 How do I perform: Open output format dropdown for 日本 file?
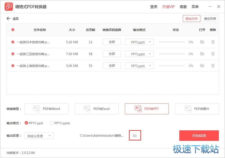pos(139,42)
